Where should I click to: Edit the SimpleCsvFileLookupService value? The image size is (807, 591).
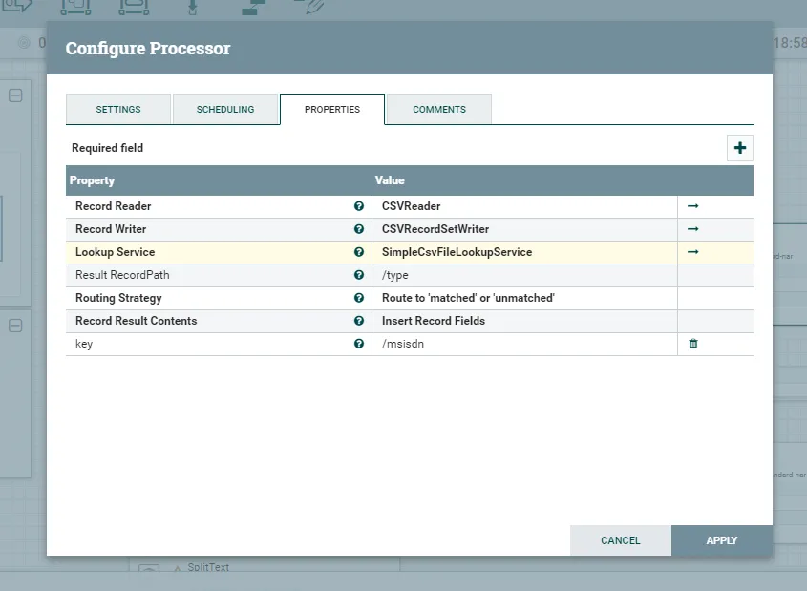point(524,252)
